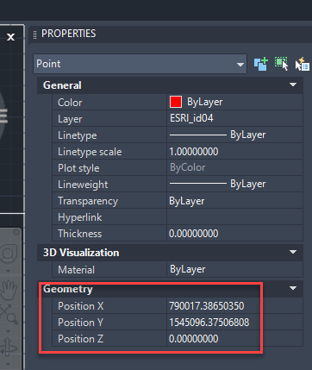This screenshot has height=370, width=312.
Task: Click the Lineweight property label
Action: (83, 185)
